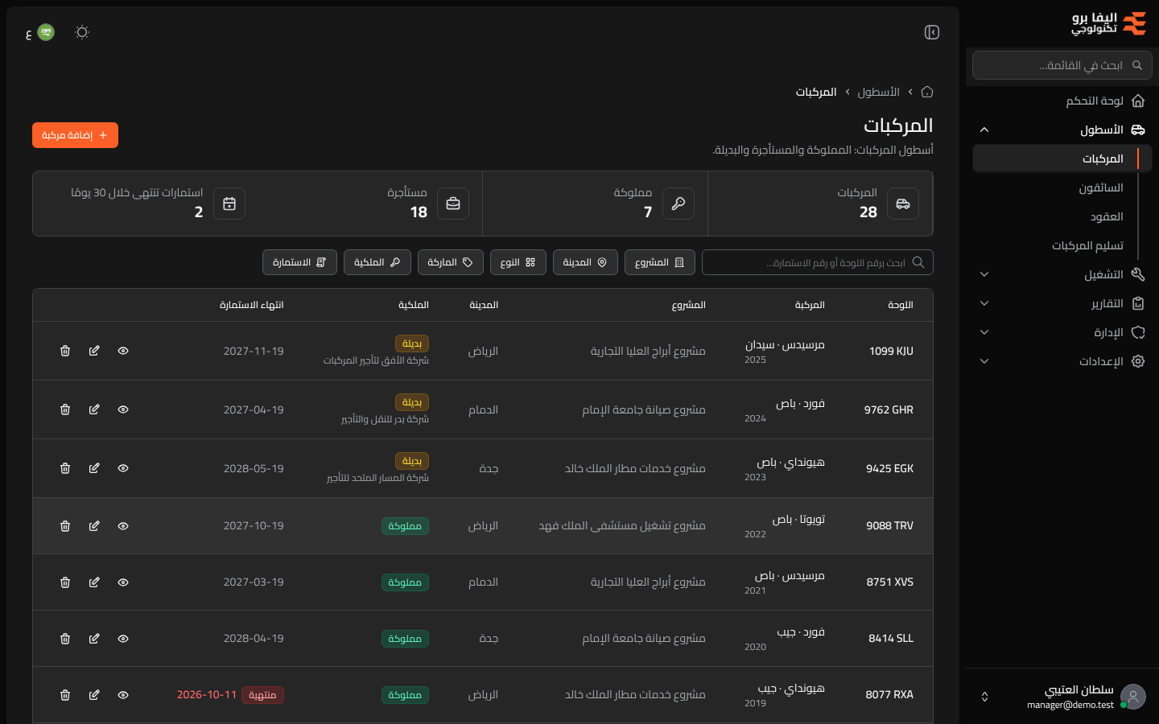Toggle the sidebar collapse icon
Viewport: 1159px width, 724px height.
[932, 32]
